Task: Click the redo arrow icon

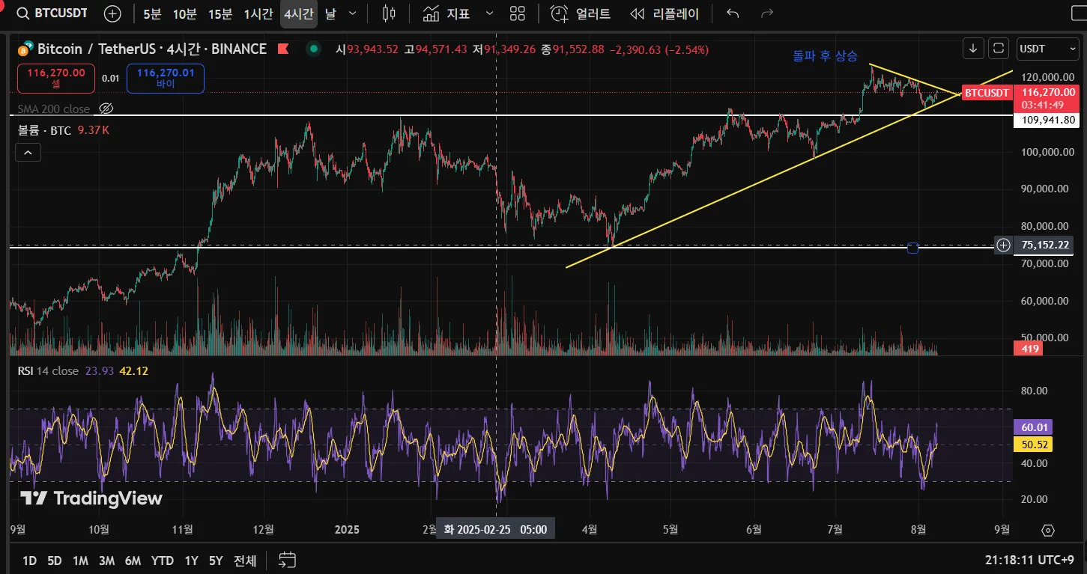Action: click(x=766, y=13)
